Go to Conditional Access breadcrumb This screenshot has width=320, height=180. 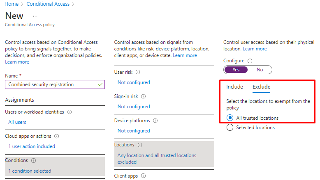(x=48, y=4)
